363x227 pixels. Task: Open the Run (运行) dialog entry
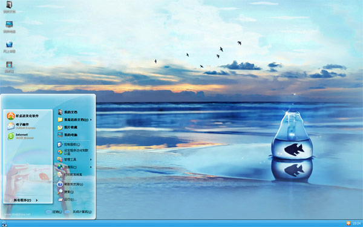click(x=67, y=199)
